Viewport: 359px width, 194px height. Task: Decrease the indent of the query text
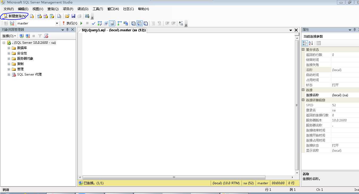click(167, 23)
